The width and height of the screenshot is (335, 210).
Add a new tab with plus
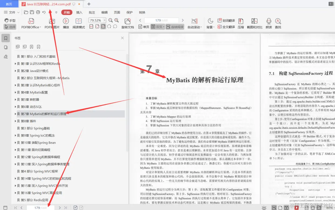89,4
